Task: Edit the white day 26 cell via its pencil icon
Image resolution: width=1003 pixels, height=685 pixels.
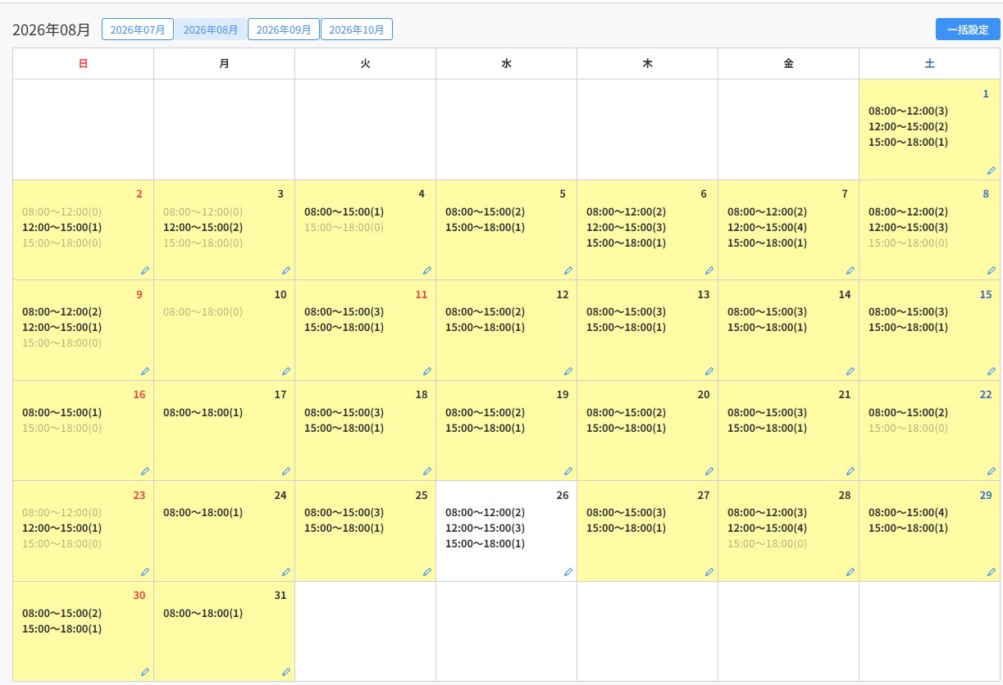Action: pyautogui.click(x=568, y=572)
